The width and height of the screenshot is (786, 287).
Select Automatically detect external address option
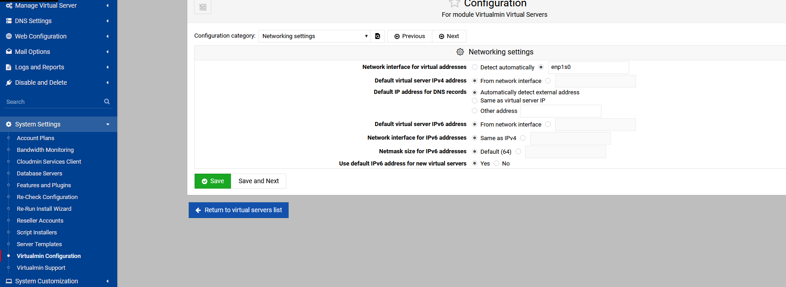tap(475, 92)
